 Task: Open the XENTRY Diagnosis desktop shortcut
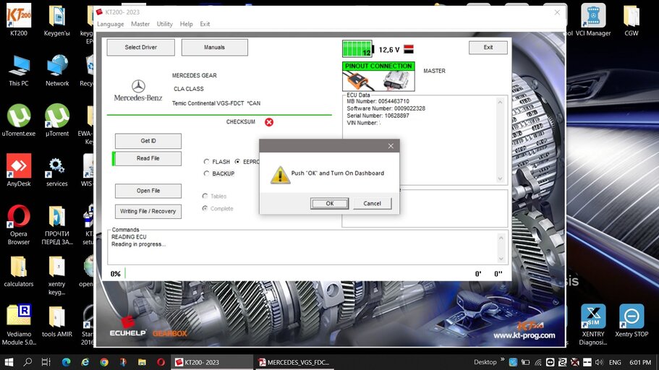coord(593,324)
